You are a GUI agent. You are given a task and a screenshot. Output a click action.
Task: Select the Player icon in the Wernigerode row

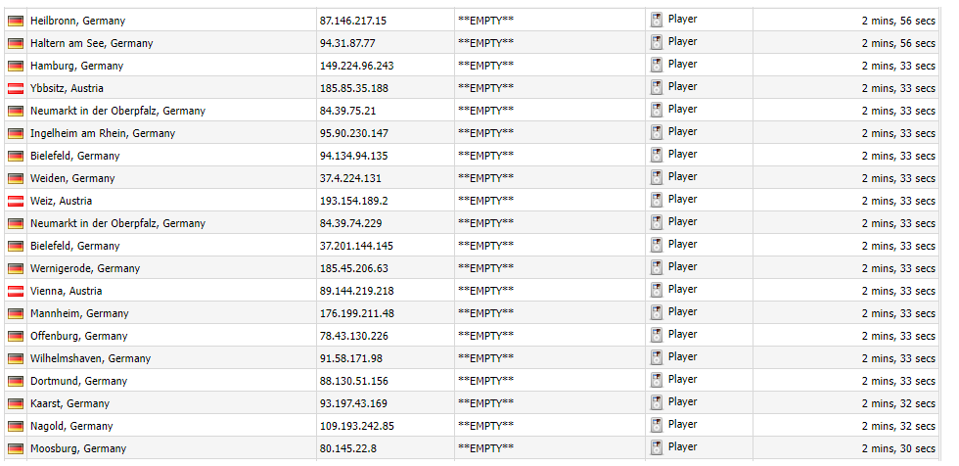click(657, 268)
